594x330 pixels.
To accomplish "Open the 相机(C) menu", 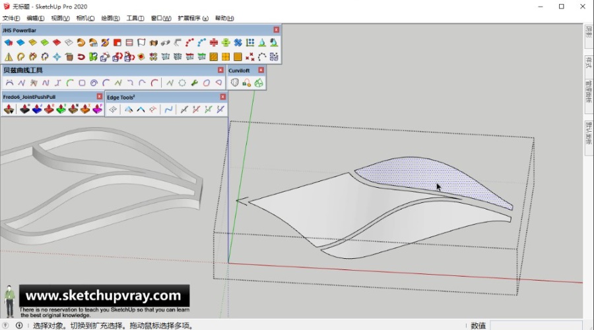I will click(85, 18).
